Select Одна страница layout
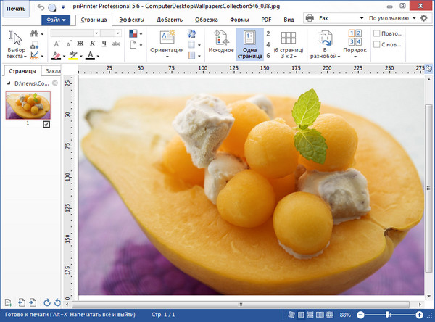Image resolution: width=435 pixels, height=322 pixels. 250,44
